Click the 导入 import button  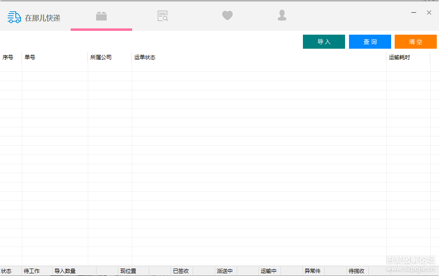coord(324,42)
